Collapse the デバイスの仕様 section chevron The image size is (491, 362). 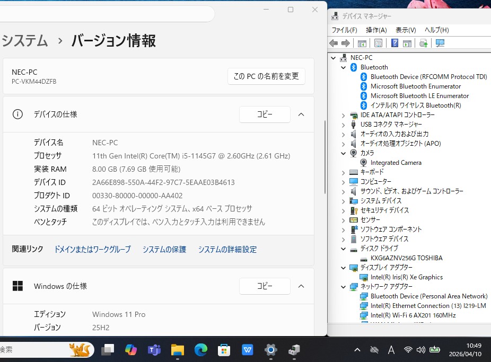click(301, 114)
